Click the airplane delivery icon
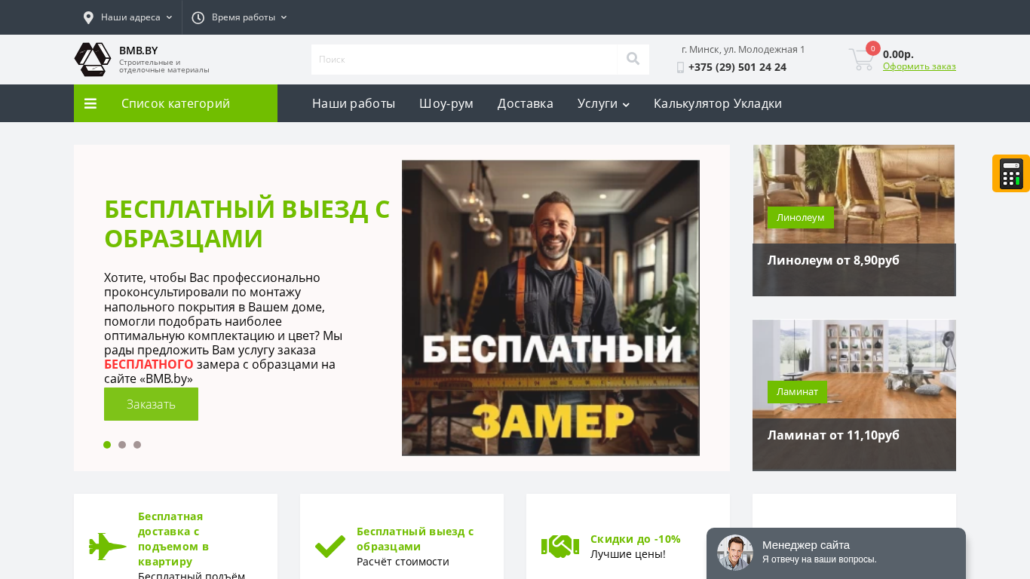Image resolution: width=1030 pixels, height=579 pixels. (108, 547)
